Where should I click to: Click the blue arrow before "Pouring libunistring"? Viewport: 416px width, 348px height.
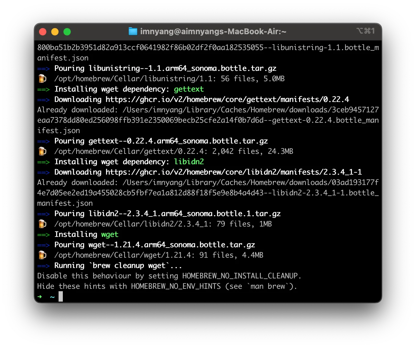tap(43, 69)
